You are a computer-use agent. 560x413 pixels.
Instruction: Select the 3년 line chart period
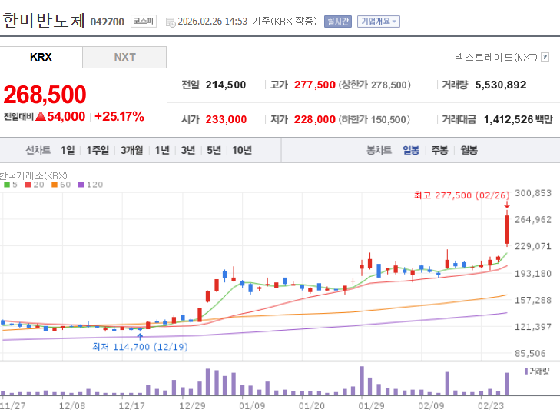[188, 150]
